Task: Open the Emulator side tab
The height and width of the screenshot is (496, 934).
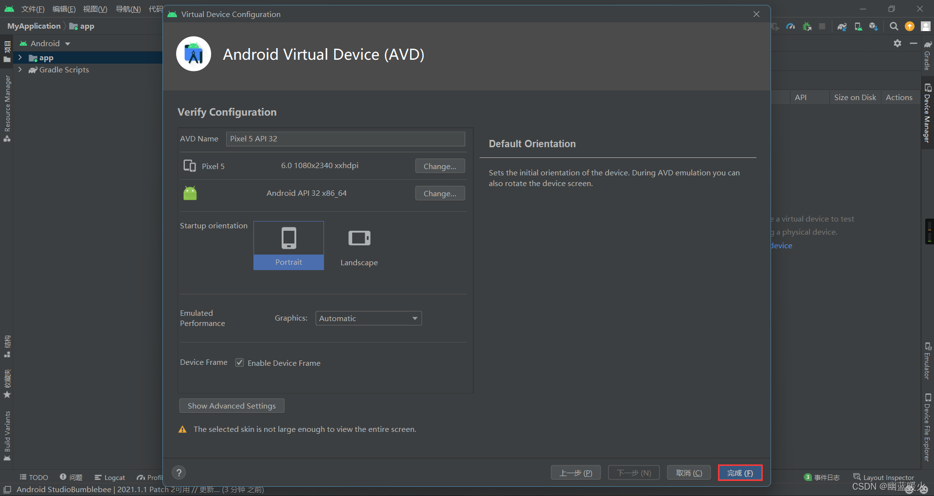Action: [x=928, y=361]
